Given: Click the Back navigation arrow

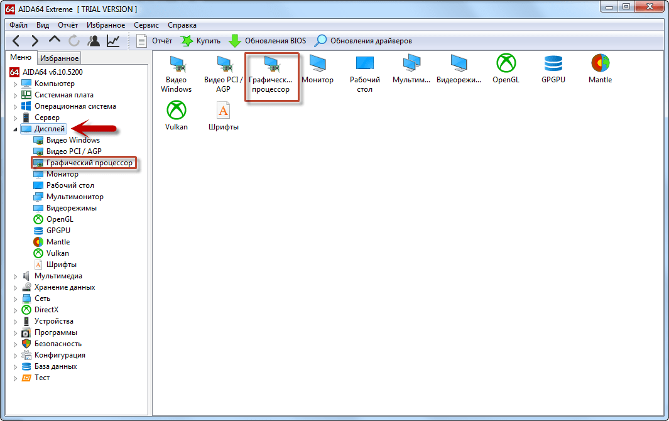Looking at the screenshot, I should pyautogui.click(x=17, y=41).
